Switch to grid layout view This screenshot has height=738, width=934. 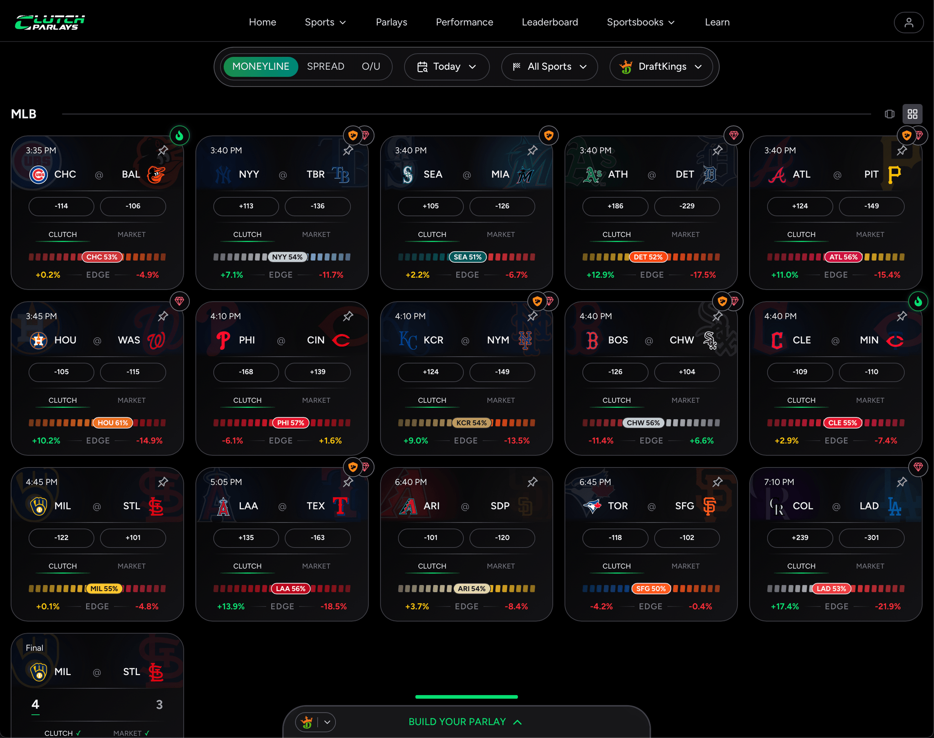pyautogui.click(x=912, y=114)
